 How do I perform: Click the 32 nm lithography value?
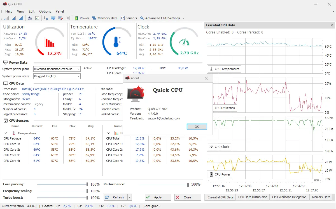[26, 99]
